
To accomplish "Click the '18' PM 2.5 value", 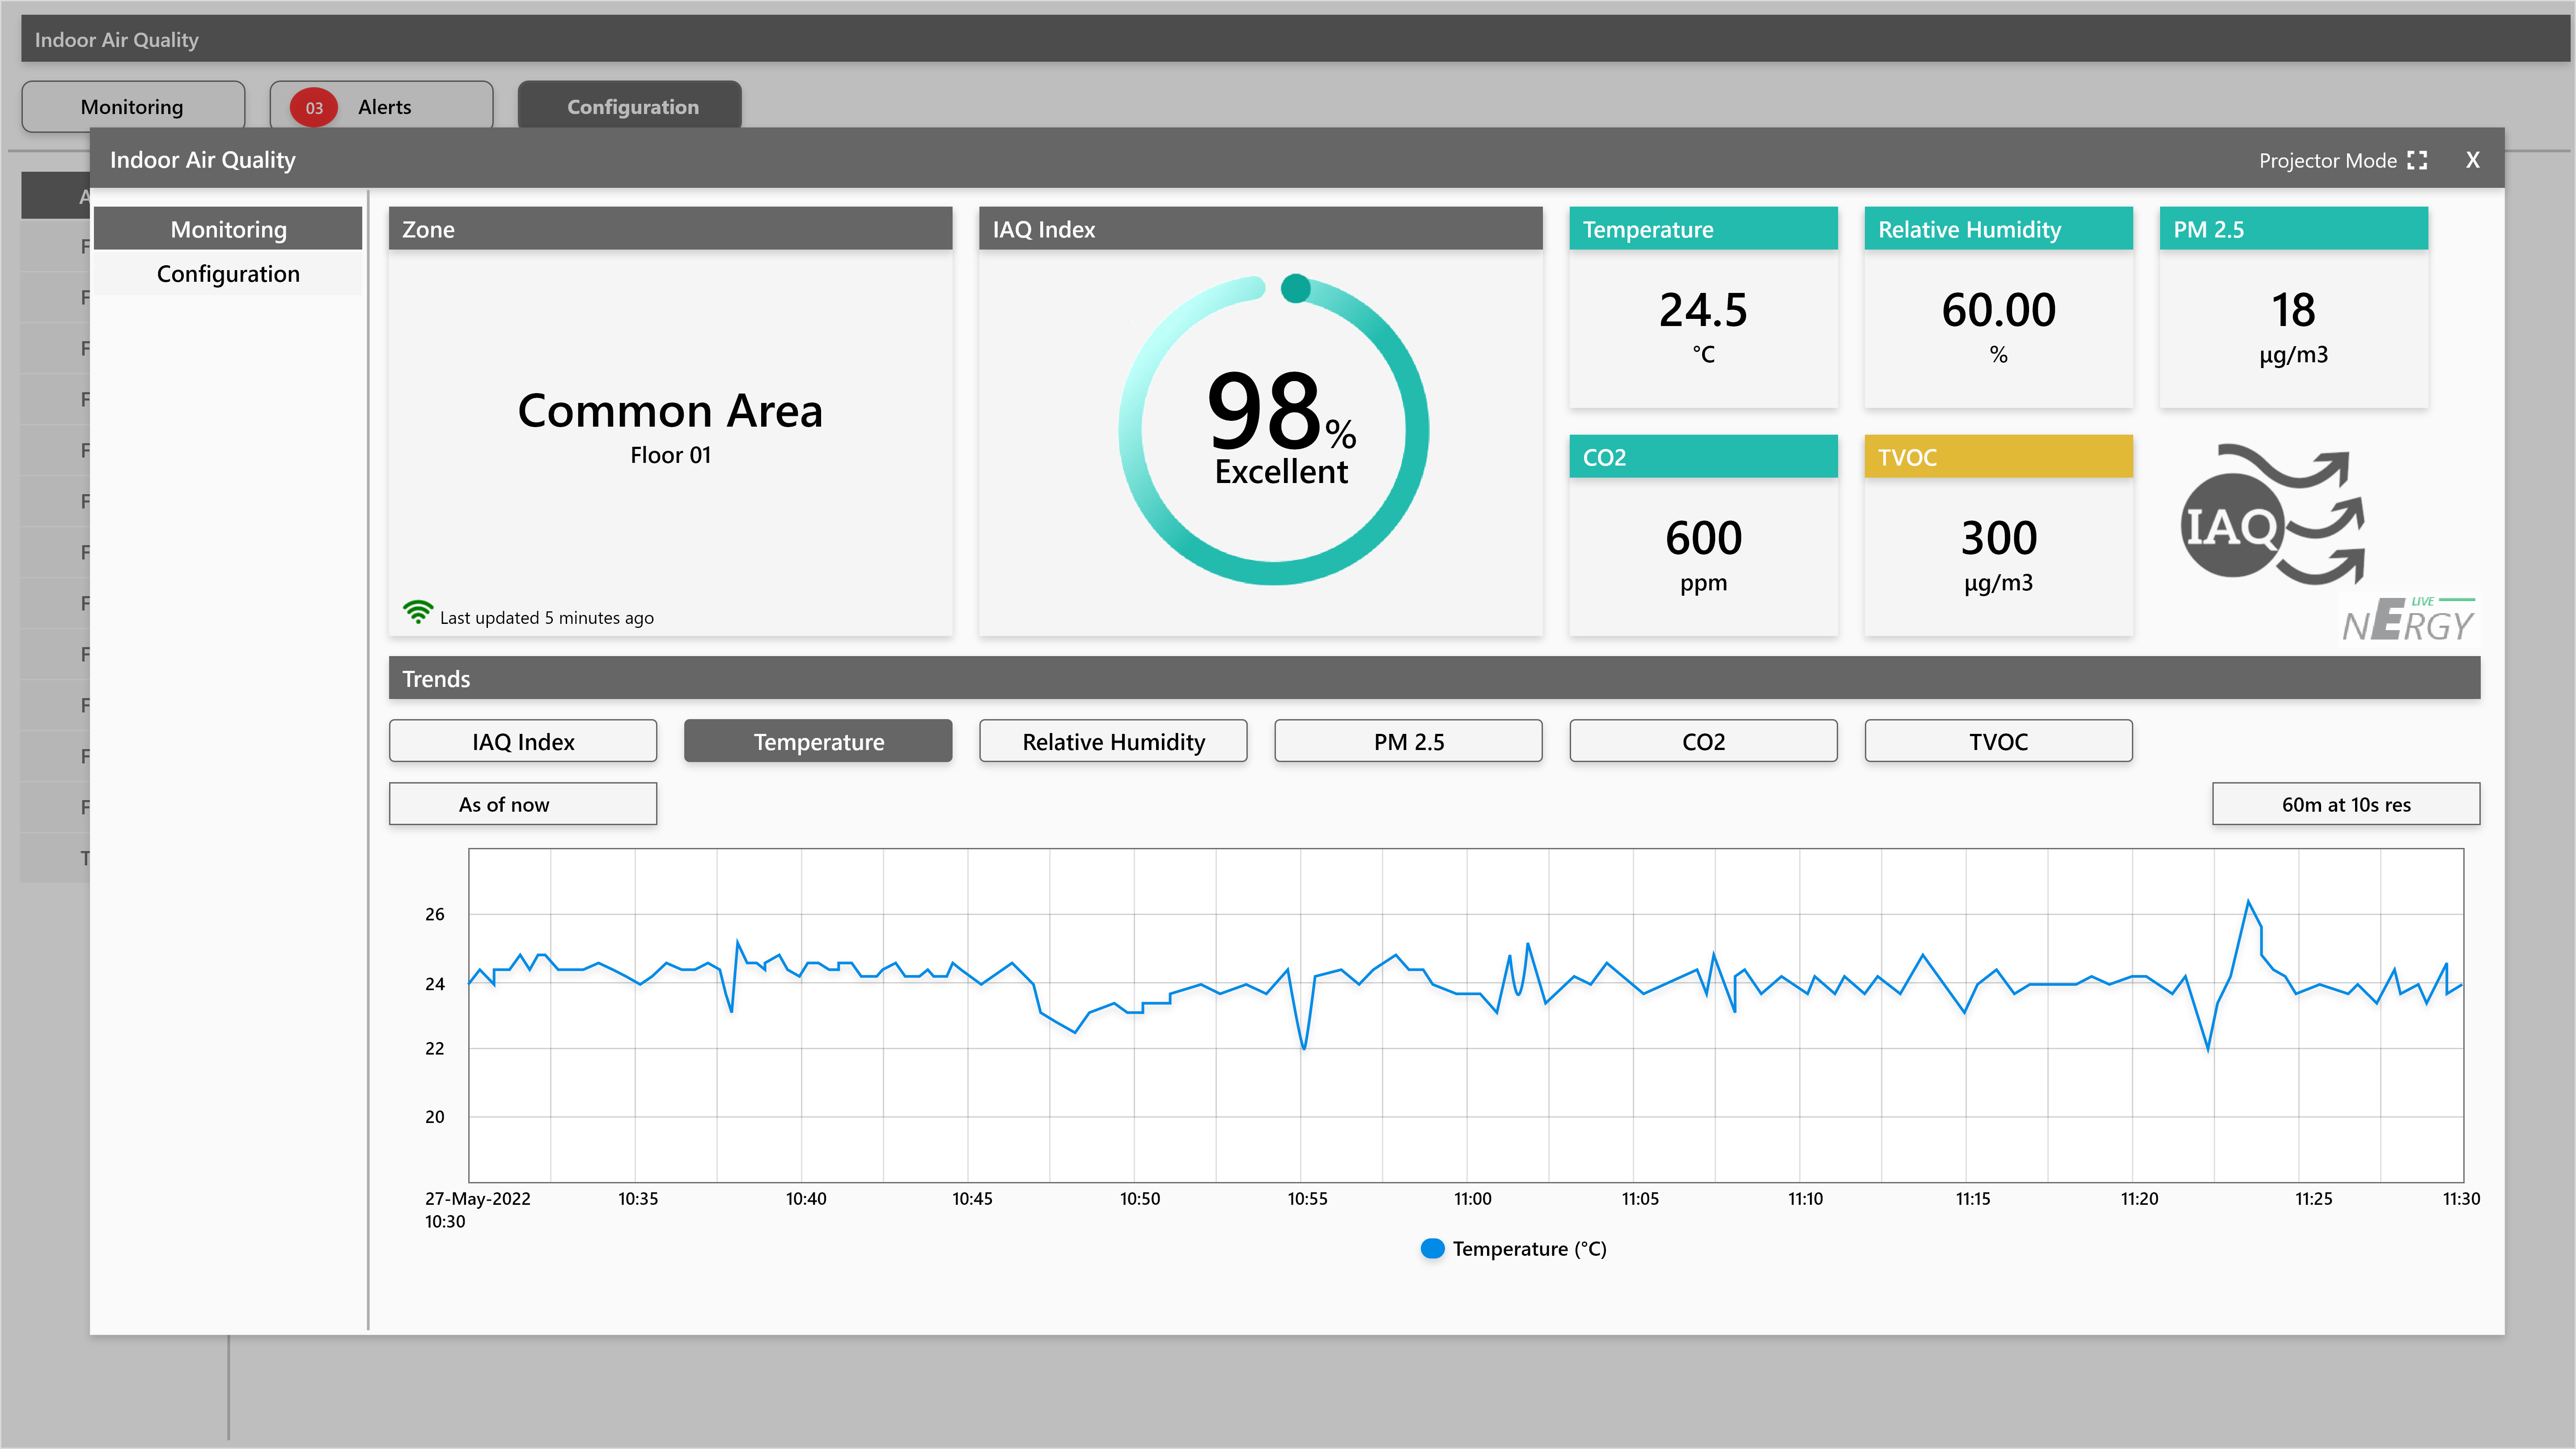I will click(2293, 310).
